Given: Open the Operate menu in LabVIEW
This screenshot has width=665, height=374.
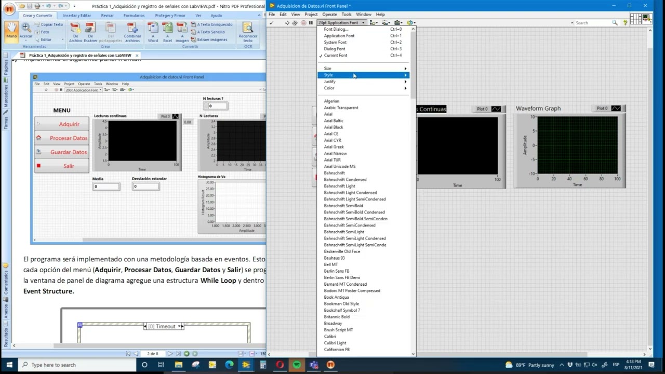Looking at the screenshot, I should (x=329, y=15).
